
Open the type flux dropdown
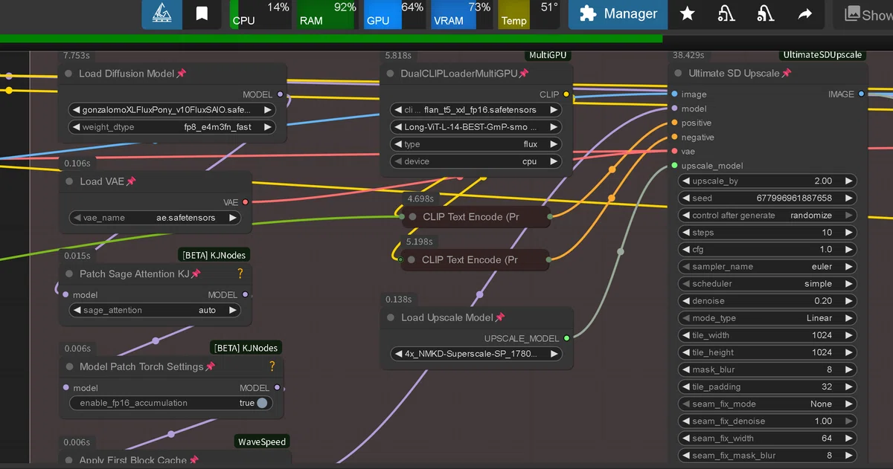(476, 144)
